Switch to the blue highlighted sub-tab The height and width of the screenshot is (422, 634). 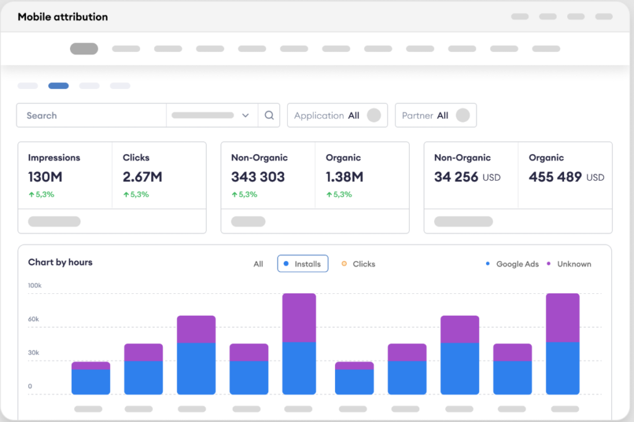(x=58, y=86)
